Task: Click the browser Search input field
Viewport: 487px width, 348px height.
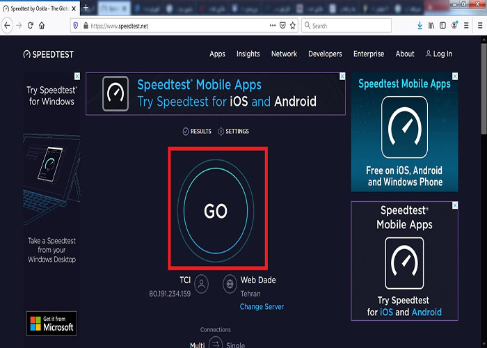Action: click(x=355, y=26)
